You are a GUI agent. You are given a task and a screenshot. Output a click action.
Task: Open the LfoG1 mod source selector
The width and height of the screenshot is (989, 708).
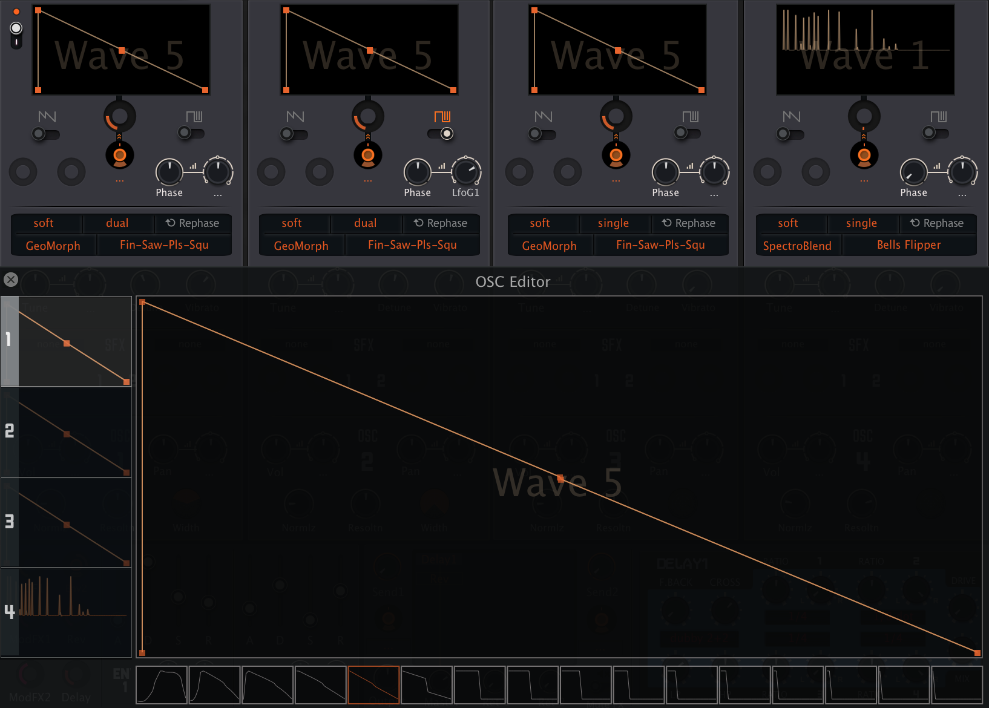pos(465,192)
